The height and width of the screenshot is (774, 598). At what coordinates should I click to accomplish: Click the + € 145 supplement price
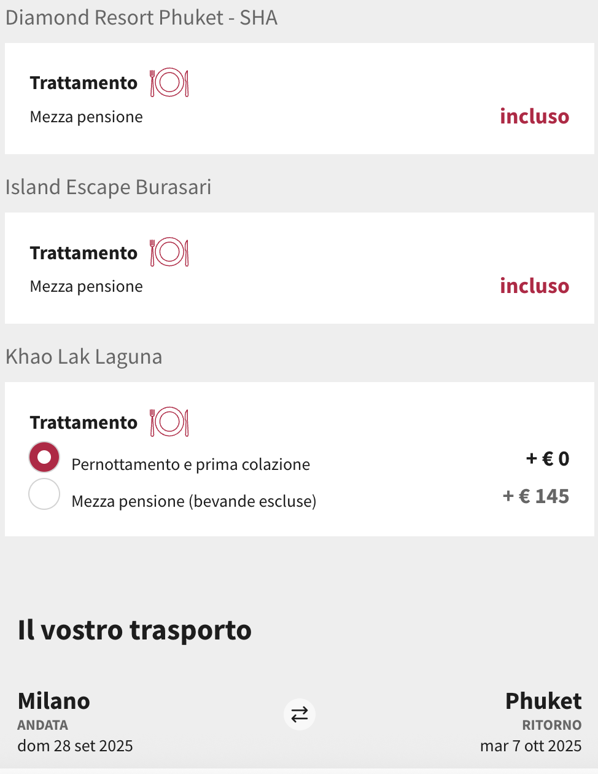pyautogui.click(x=536, y=496)
